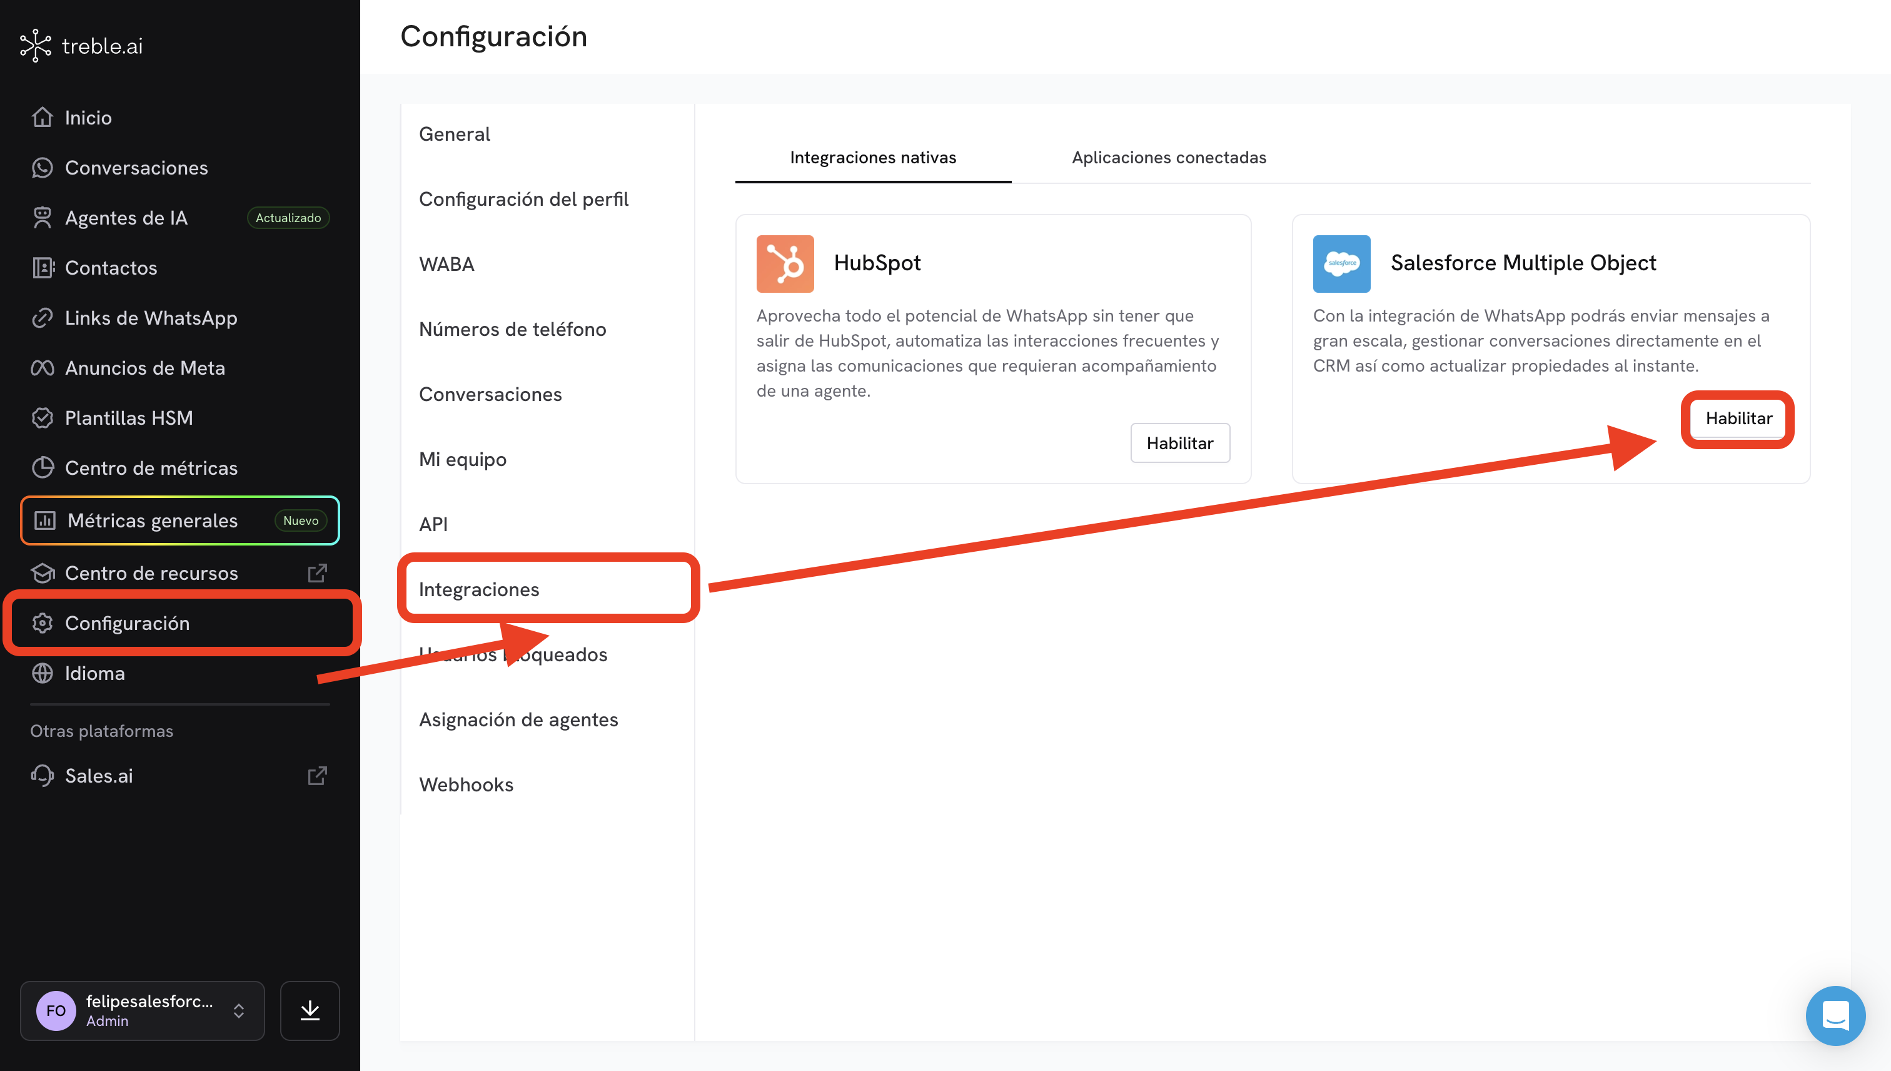This screenshot has height=1071, width=1891.
Task: Open Centro de métricas pie chart icon
Action: click(x=43, y=468)
